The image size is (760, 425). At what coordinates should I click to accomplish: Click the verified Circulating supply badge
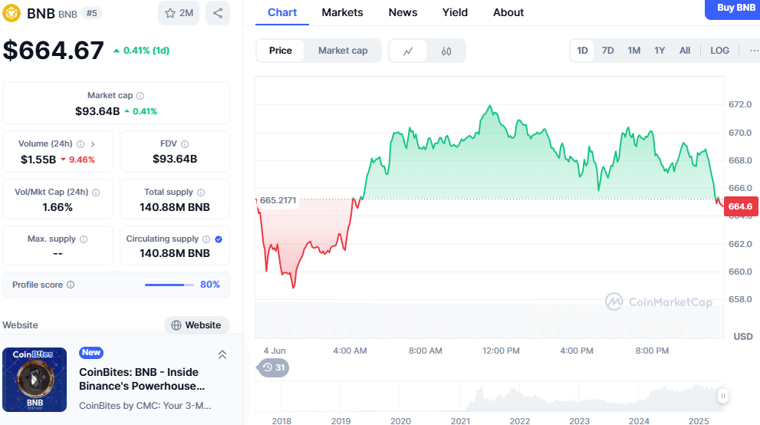(x=219, y=239)
